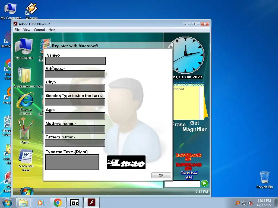Image resolution: width=278 pixels, height=208 pixels.
Task: Click the network tray icon
Action: [x=244, y=203]
